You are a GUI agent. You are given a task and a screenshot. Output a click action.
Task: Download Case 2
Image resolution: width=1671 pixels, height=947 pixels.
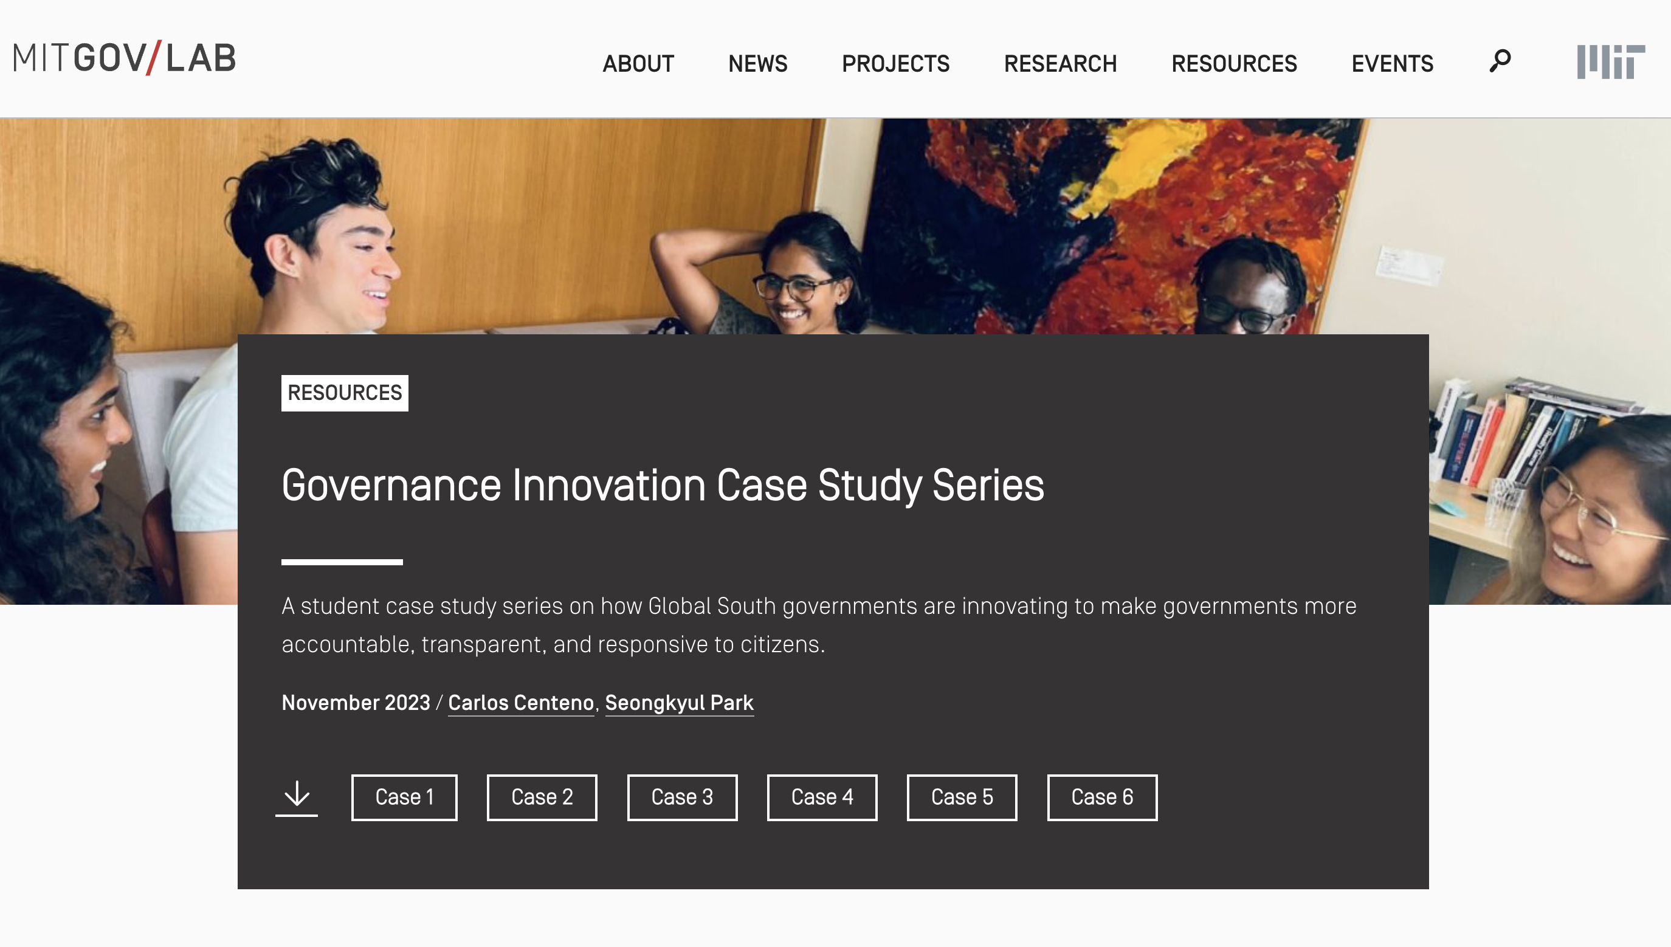tap(542, 797)
